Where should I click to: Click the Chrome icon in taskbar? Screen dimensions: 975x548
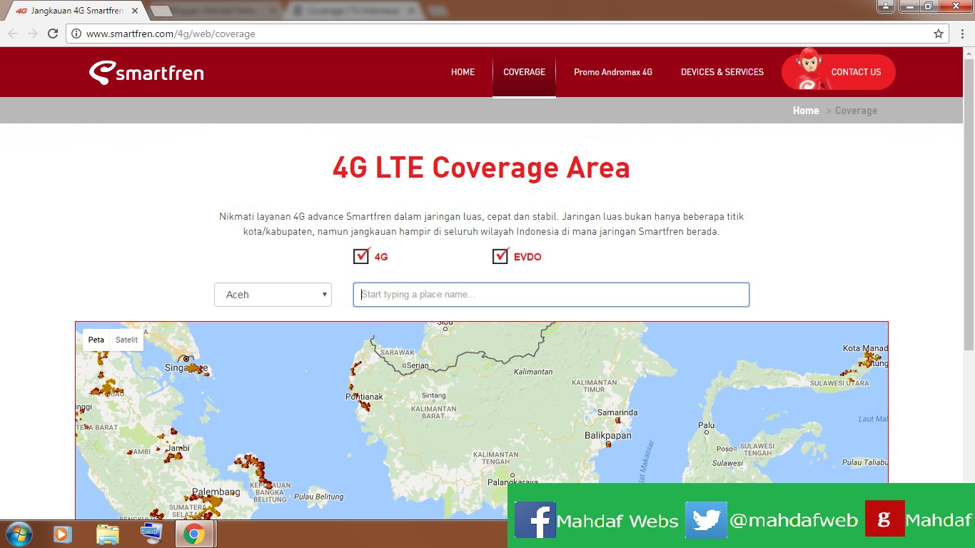click(194, 534)
